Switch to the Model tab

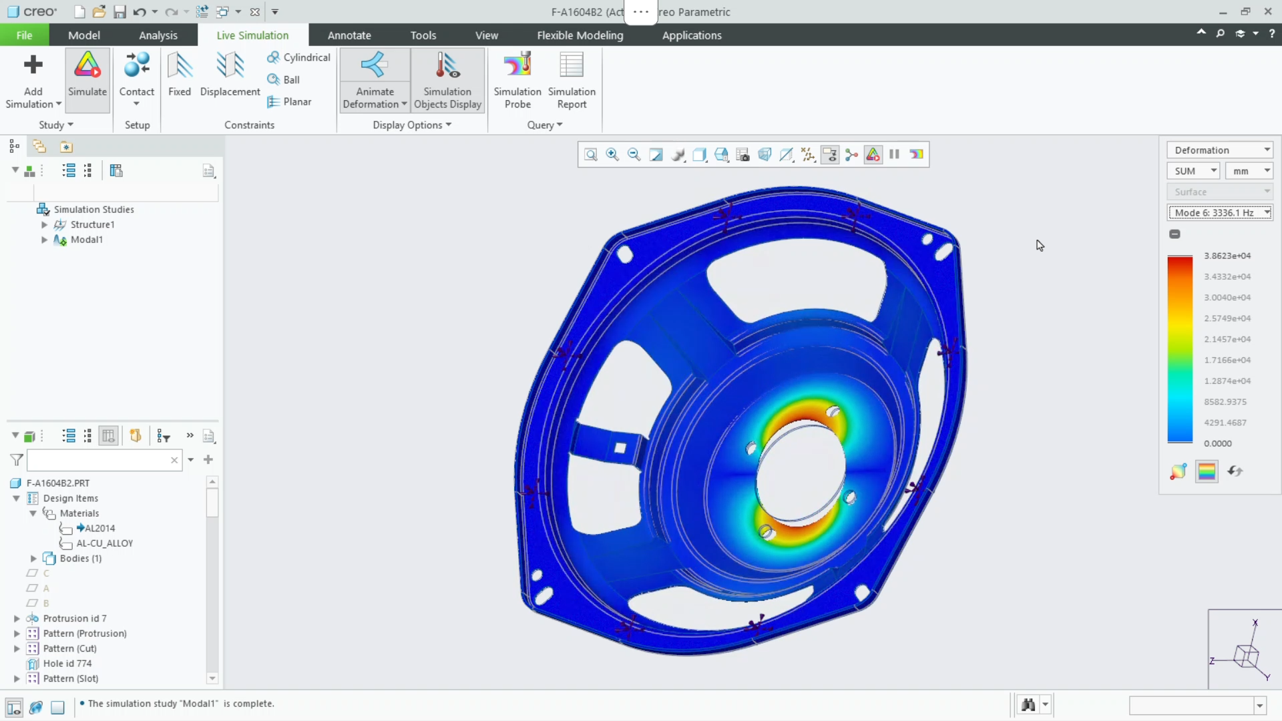84,35
